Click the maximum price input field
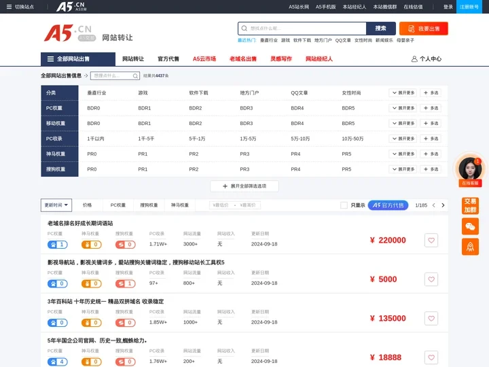Viewport: 489px width, 367px height. [x=248, y=205]
